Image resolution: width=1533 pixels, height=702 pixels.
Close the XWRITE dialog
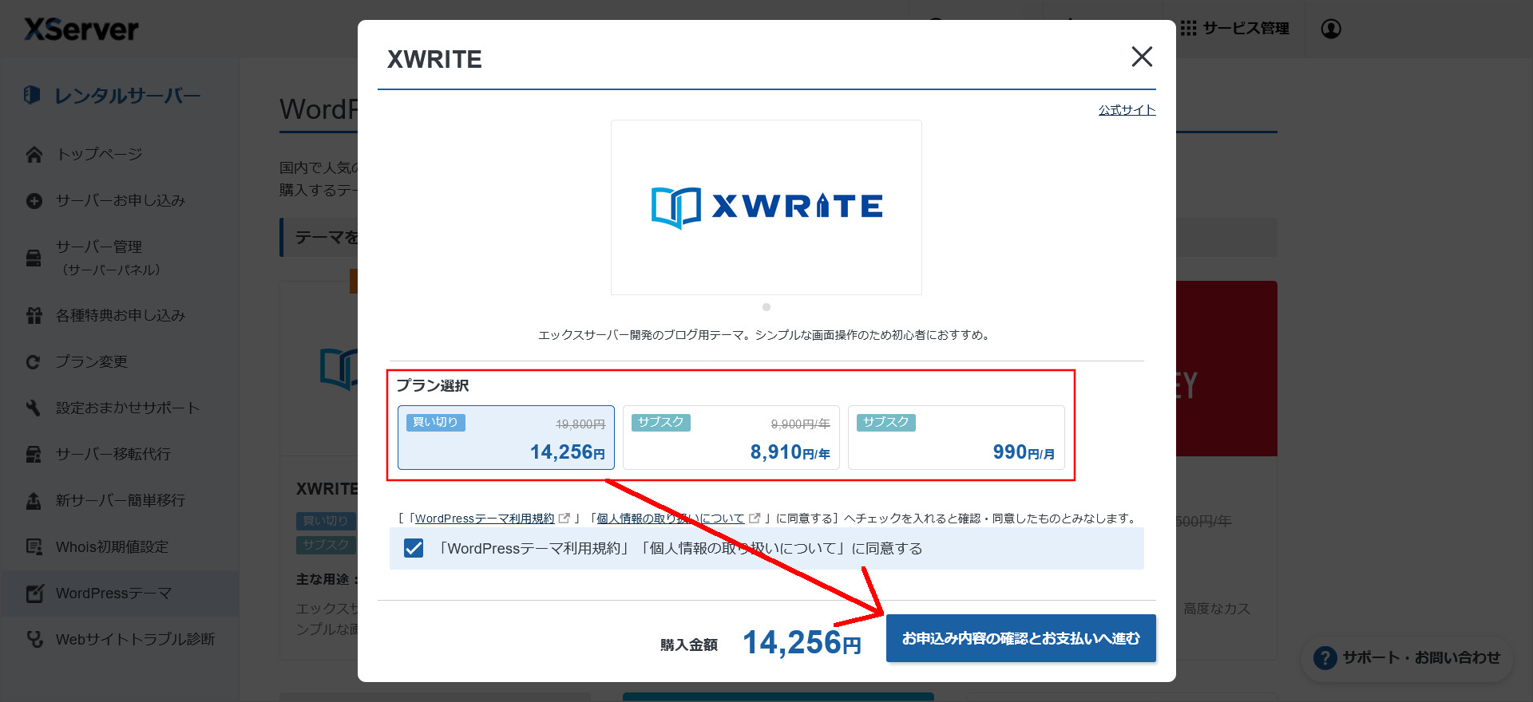(x=1142, y=57)
